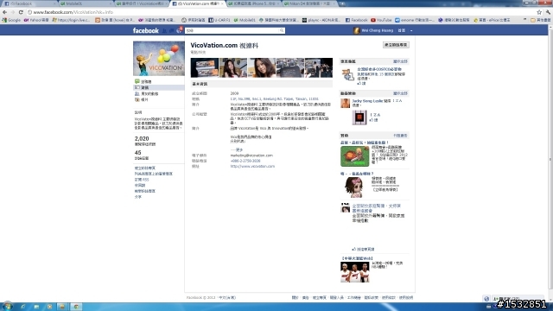This screenshot has width=553, height=311.
Task: Click the phone number +886-2-2759-3036
Action: [245, 161]
